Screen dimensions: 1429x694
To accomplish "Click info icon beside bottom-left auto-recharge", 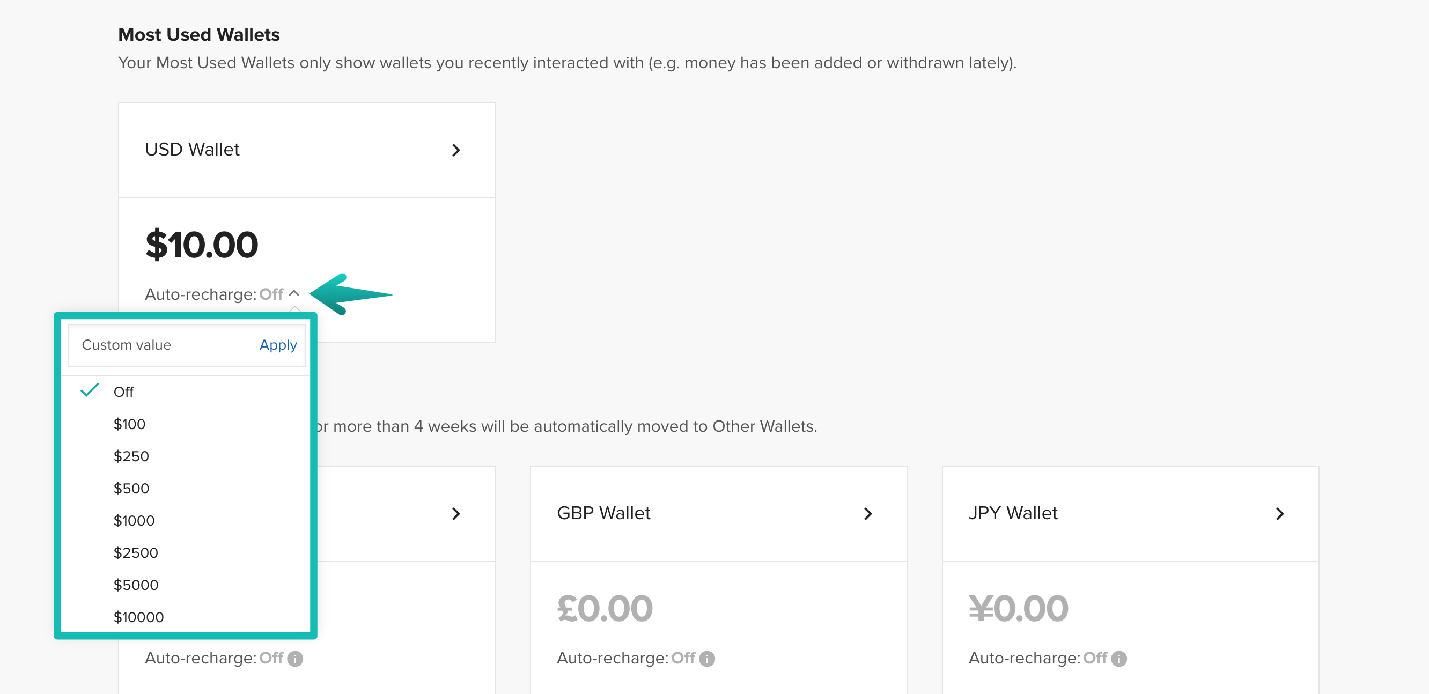I will pyautogui.click(x=295, y=659).
